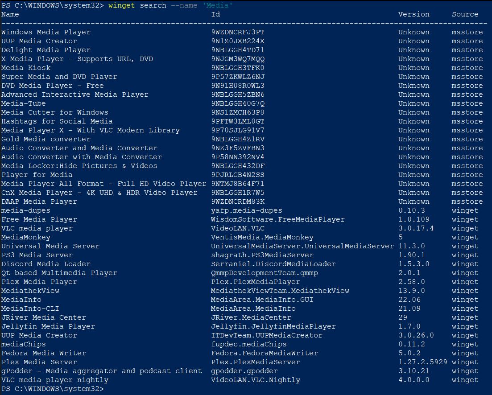This screenshot has height=395, width=492.
Task: Click the 'MediathekView' name
Action: point(30,291)
